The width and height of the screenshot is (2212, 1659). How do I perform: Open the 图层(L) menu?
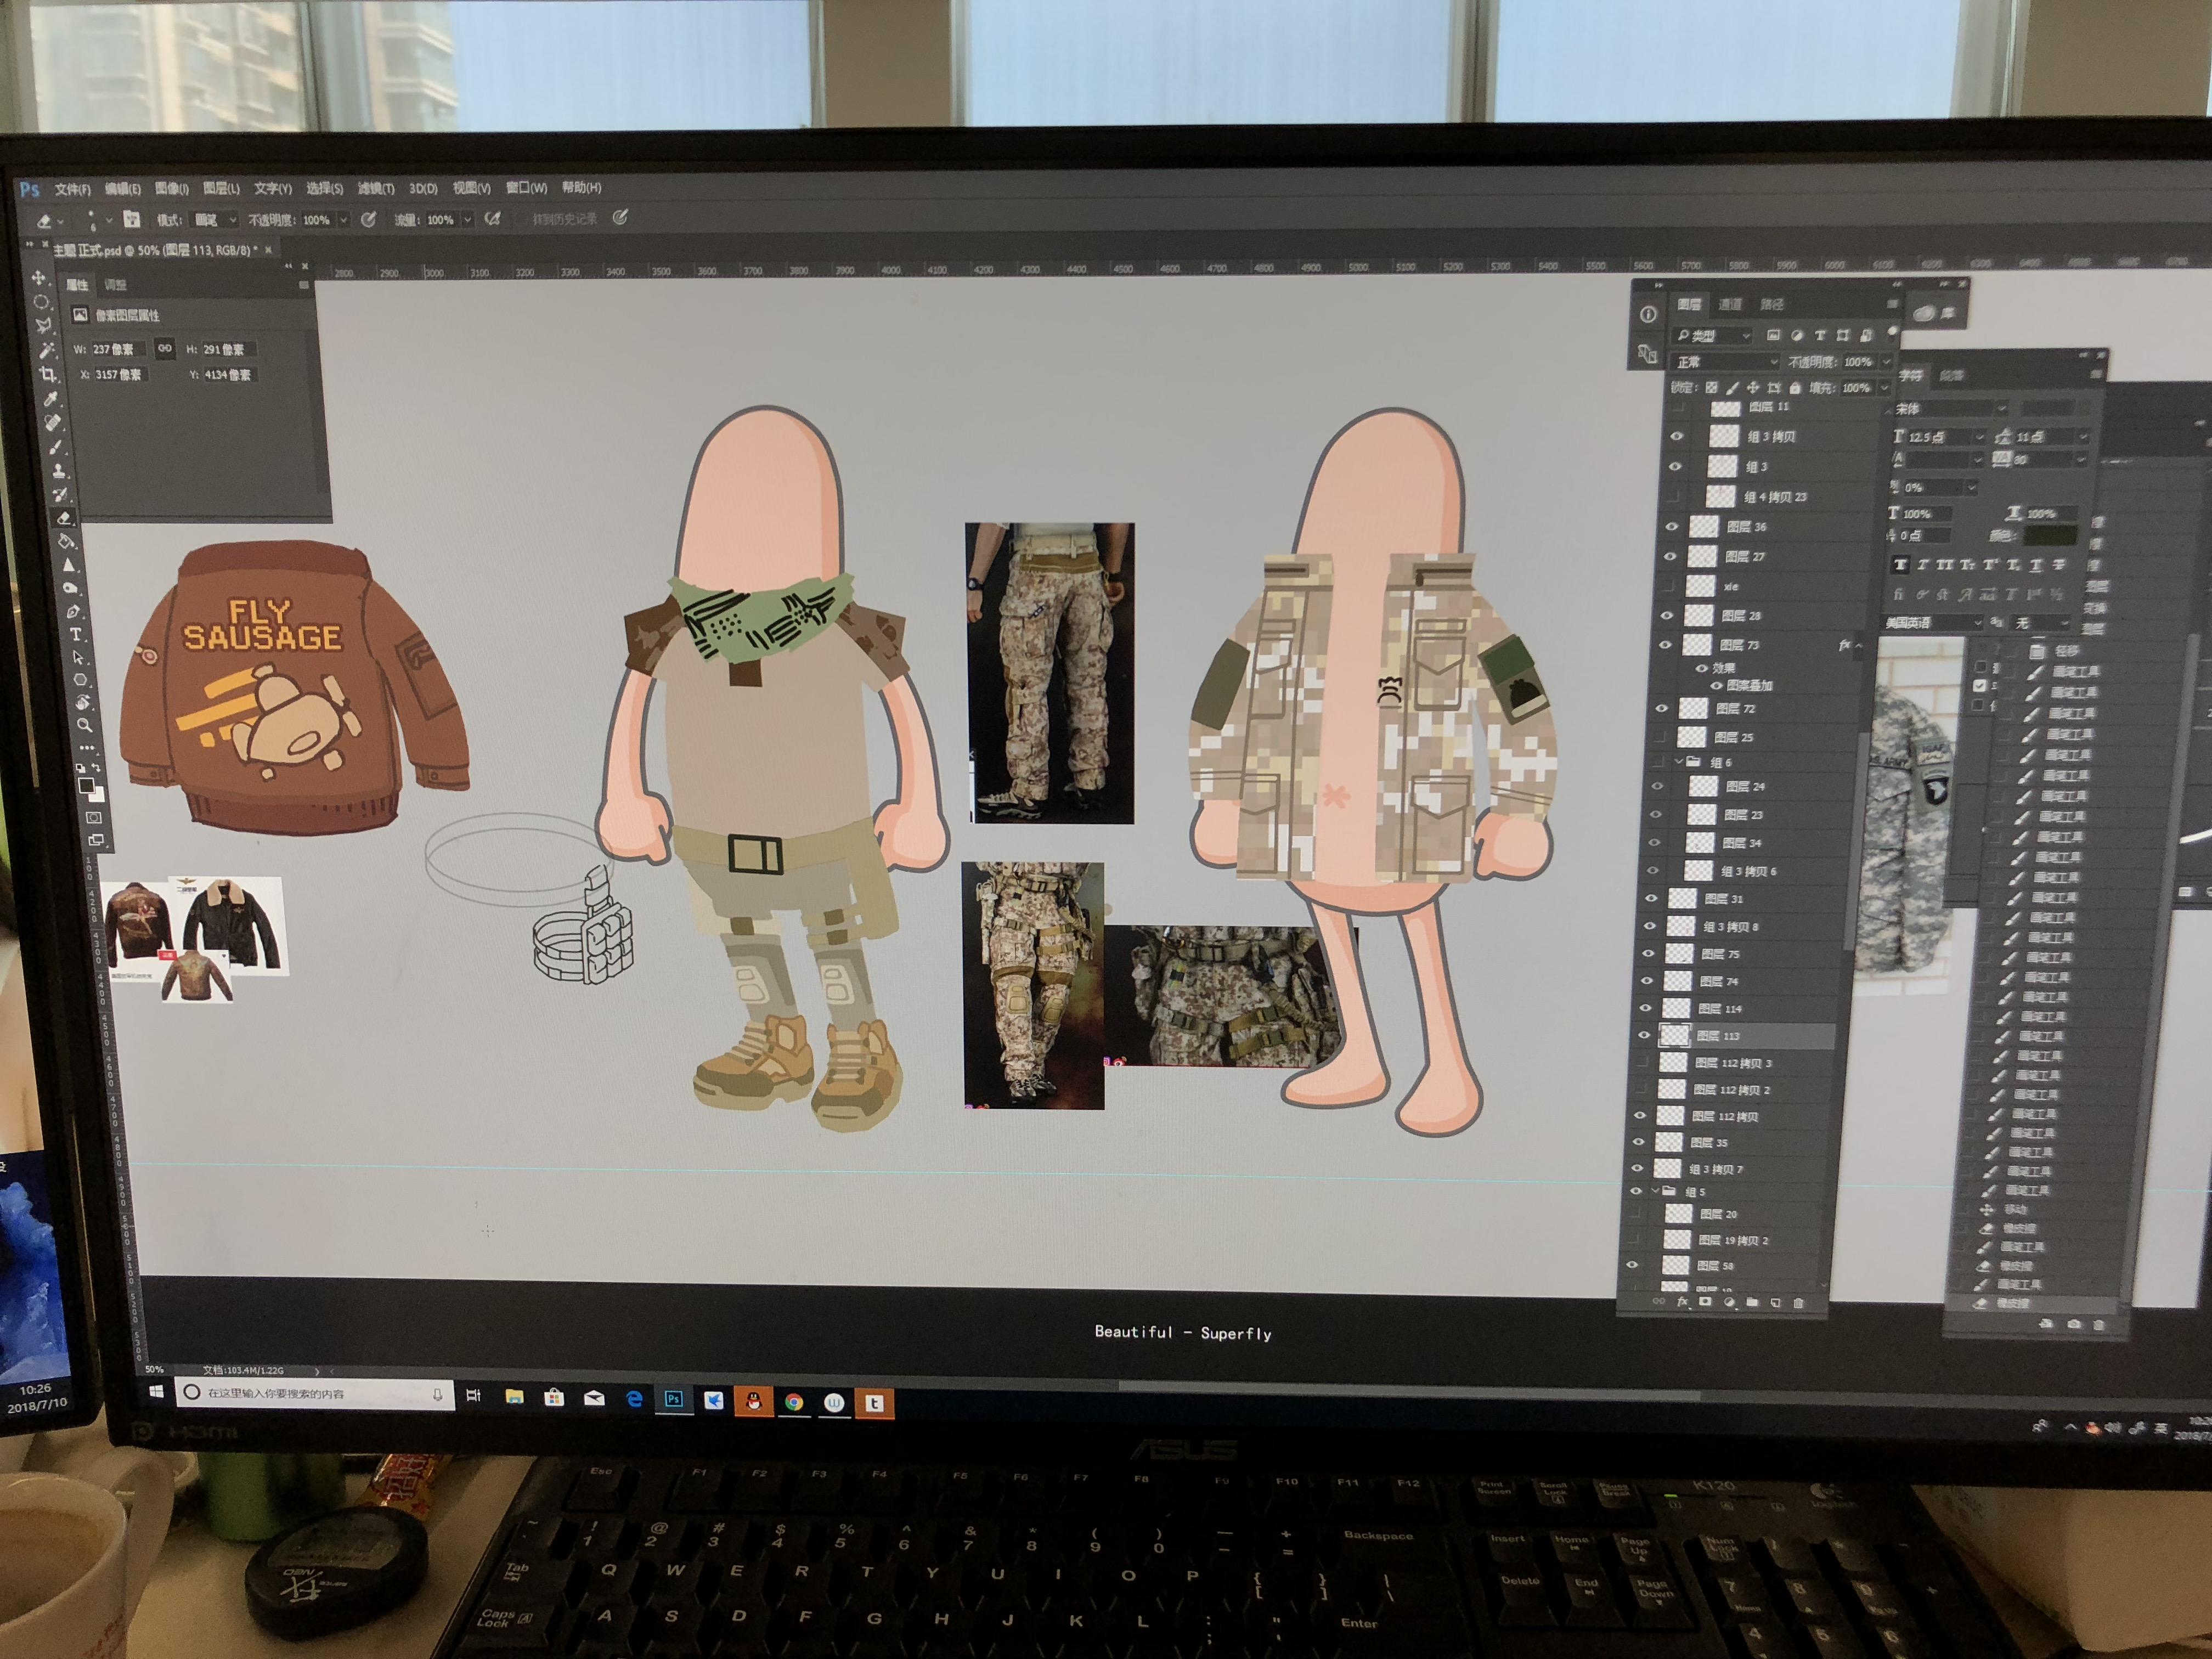coord(221,189)
